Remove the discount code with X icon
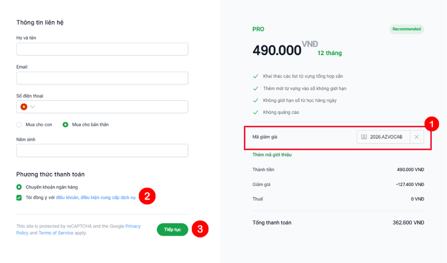The width and height of the screenshot is (447, 263). pyautogui.click(x=416, y=137)
